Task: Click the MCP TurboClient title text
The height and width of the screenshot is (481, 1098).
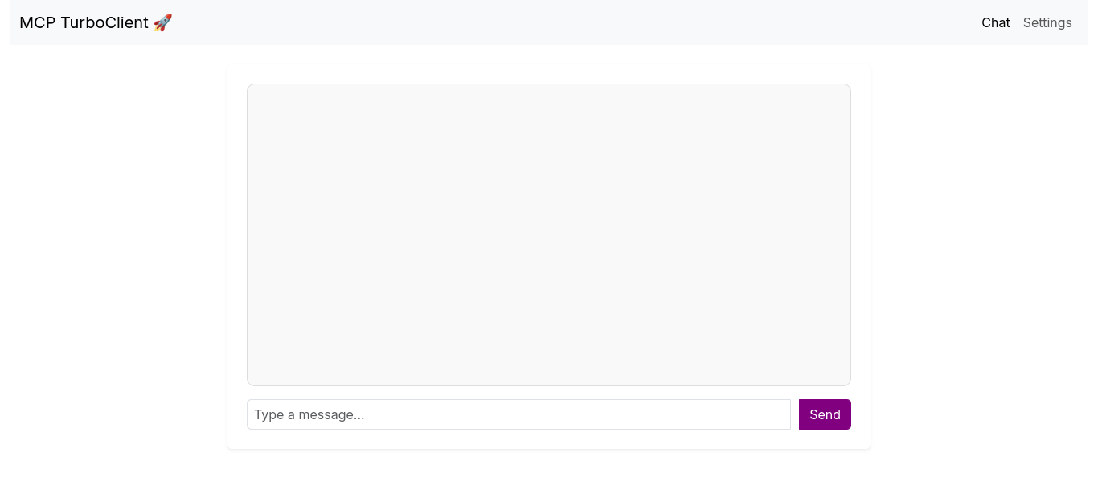Action: tap(84, 22)
